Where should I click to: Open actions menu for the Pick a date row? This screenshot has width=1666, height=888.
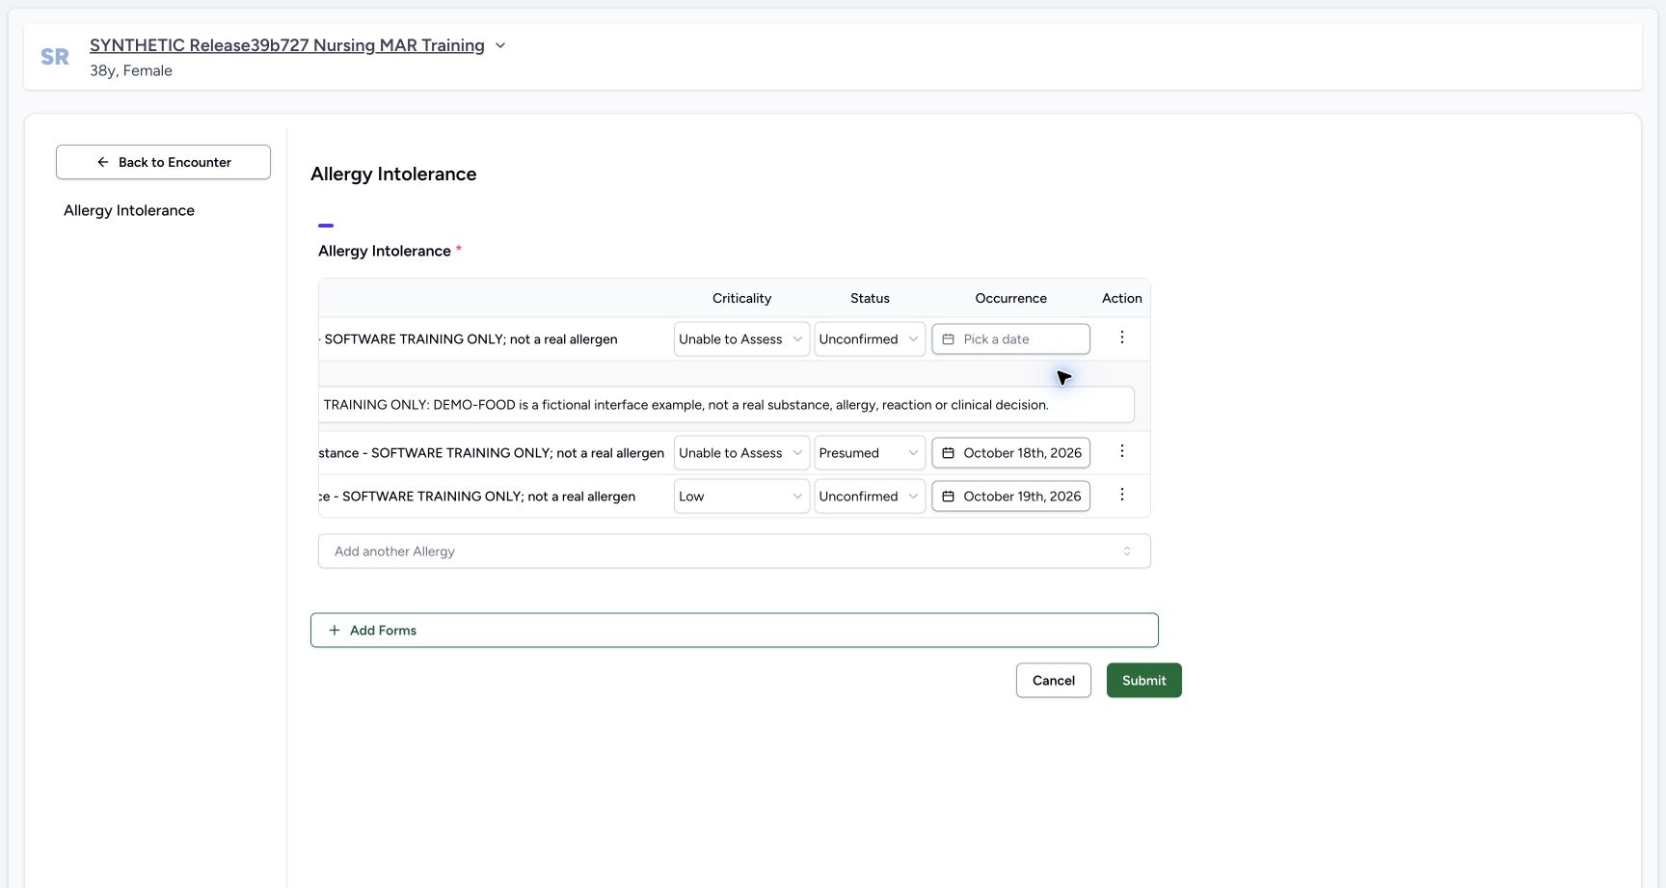click(1121, 337)
